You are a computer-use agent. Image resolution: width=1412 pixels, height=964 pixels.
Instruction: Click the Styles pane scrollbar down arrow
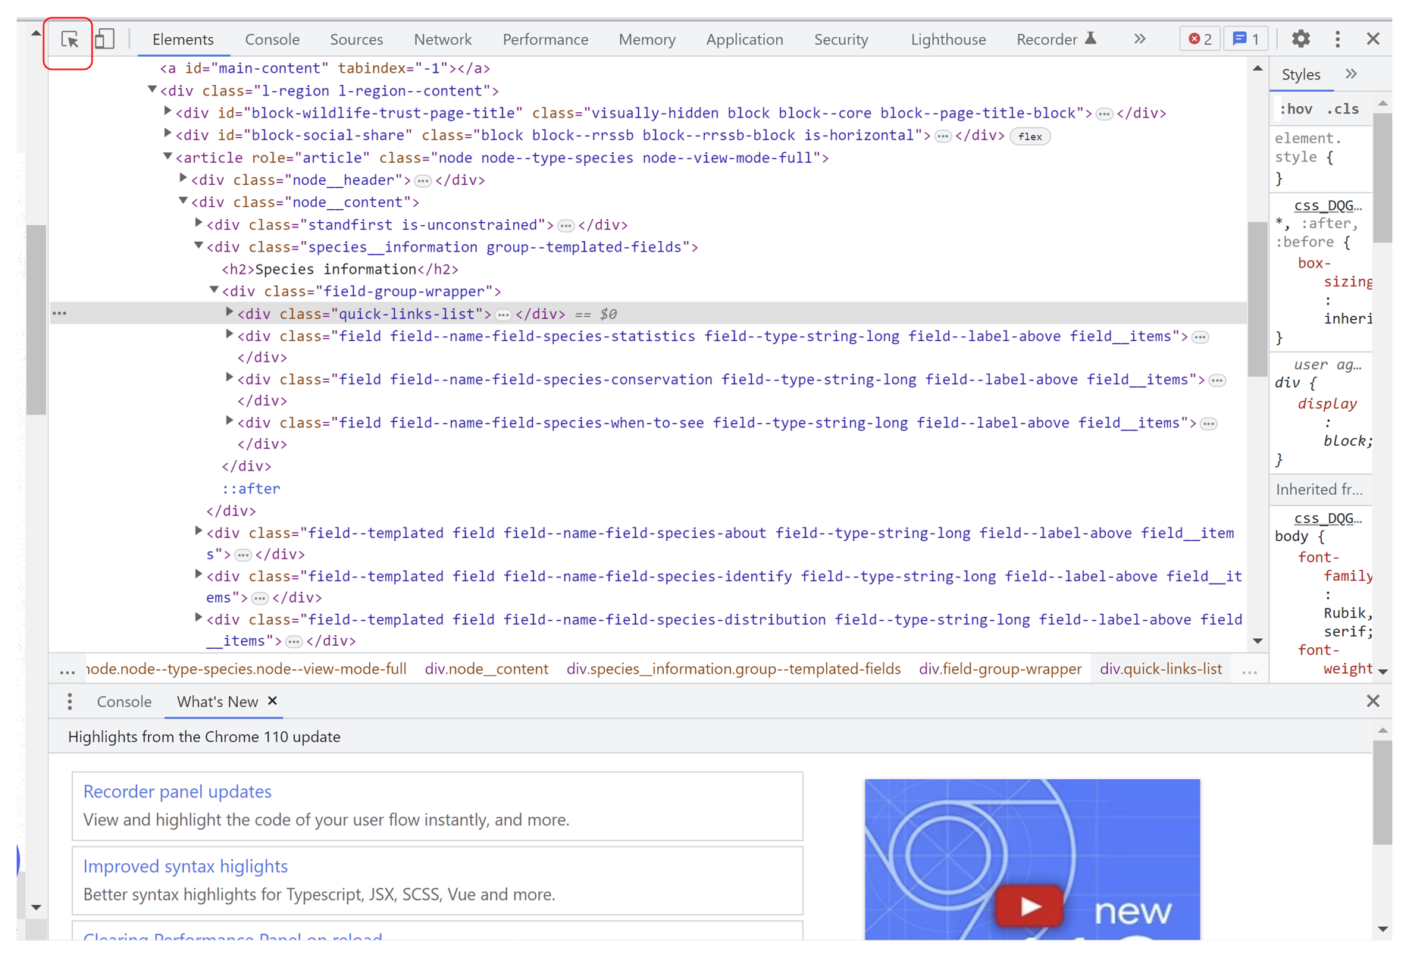click(1383, 671)
